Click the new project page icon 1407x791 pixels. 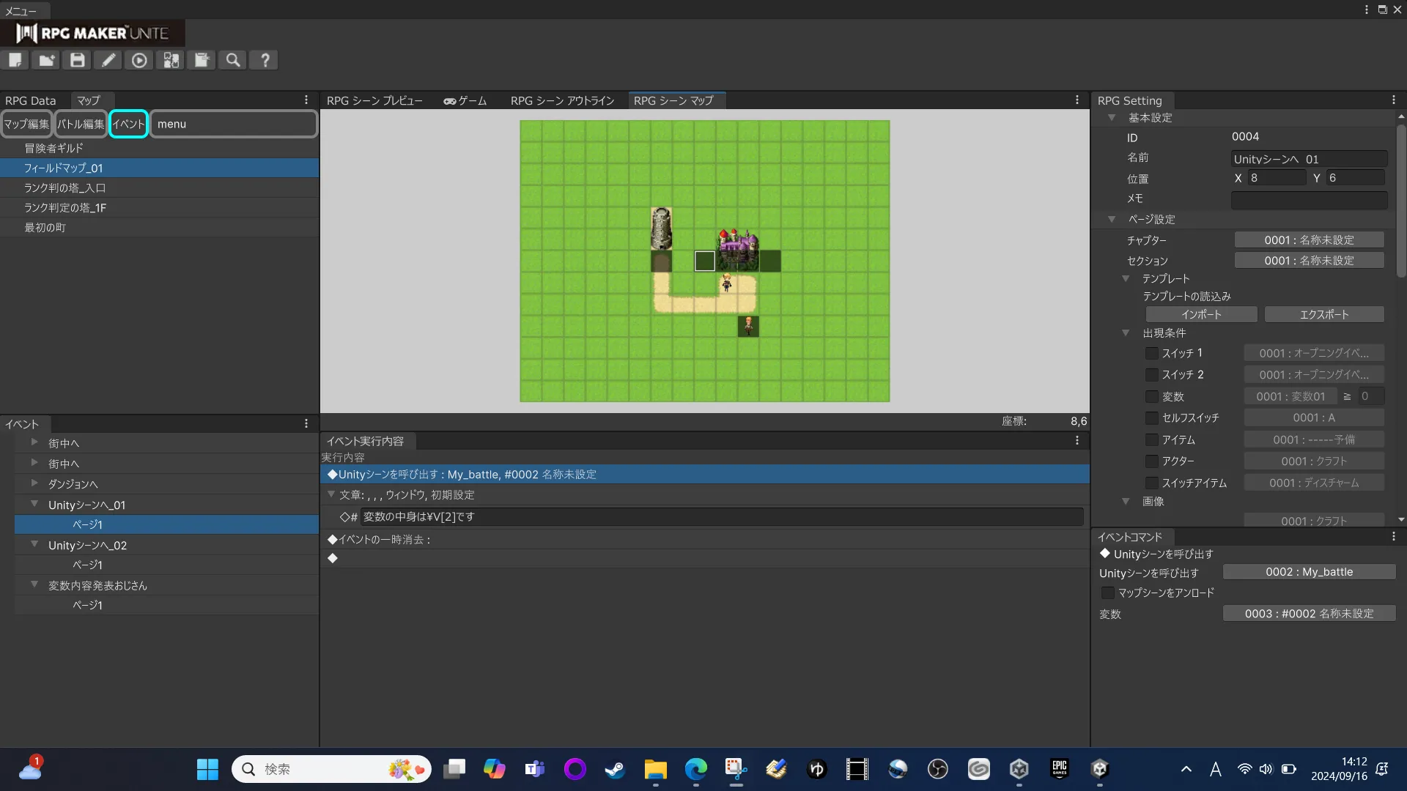(15, 60)
